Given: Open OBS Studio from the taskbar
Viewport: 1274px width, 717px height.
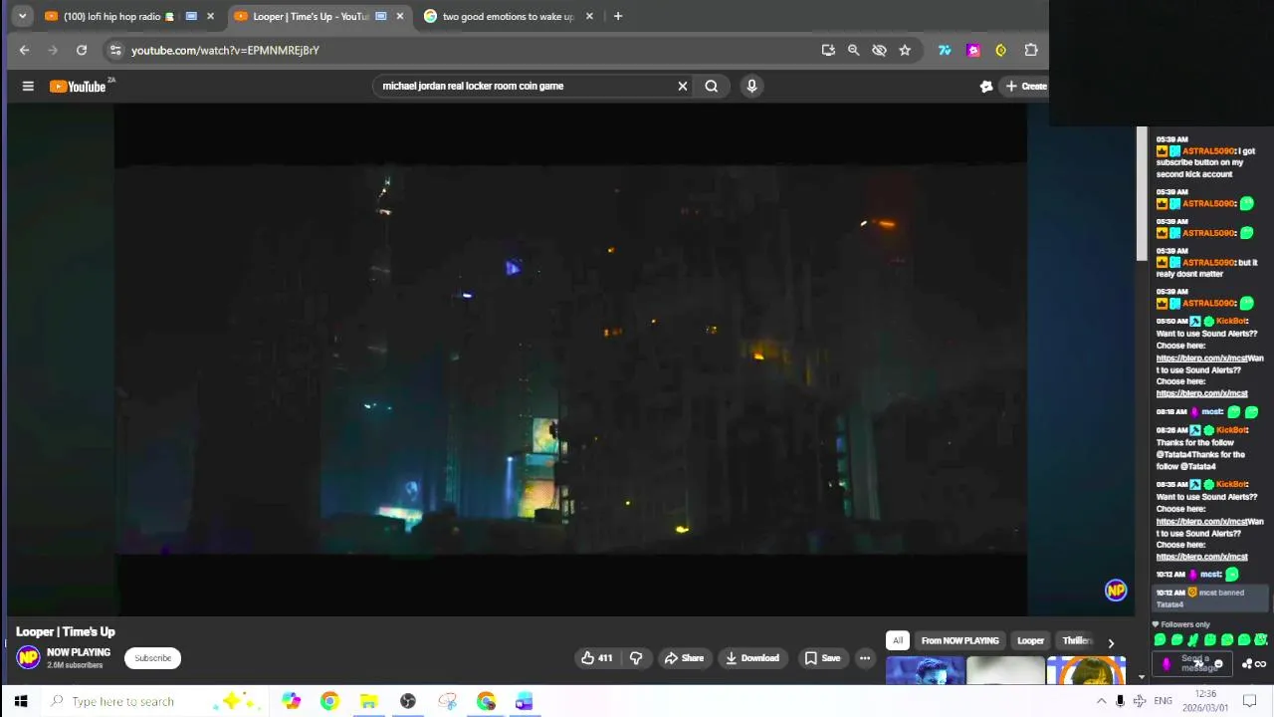Looking at the screenshot, I should 408,701.
